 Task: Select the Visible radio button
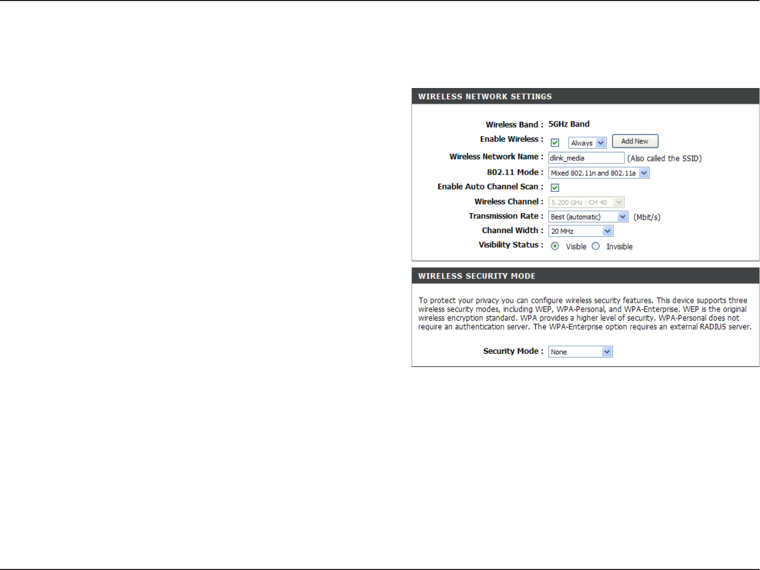tap(555, 246)
